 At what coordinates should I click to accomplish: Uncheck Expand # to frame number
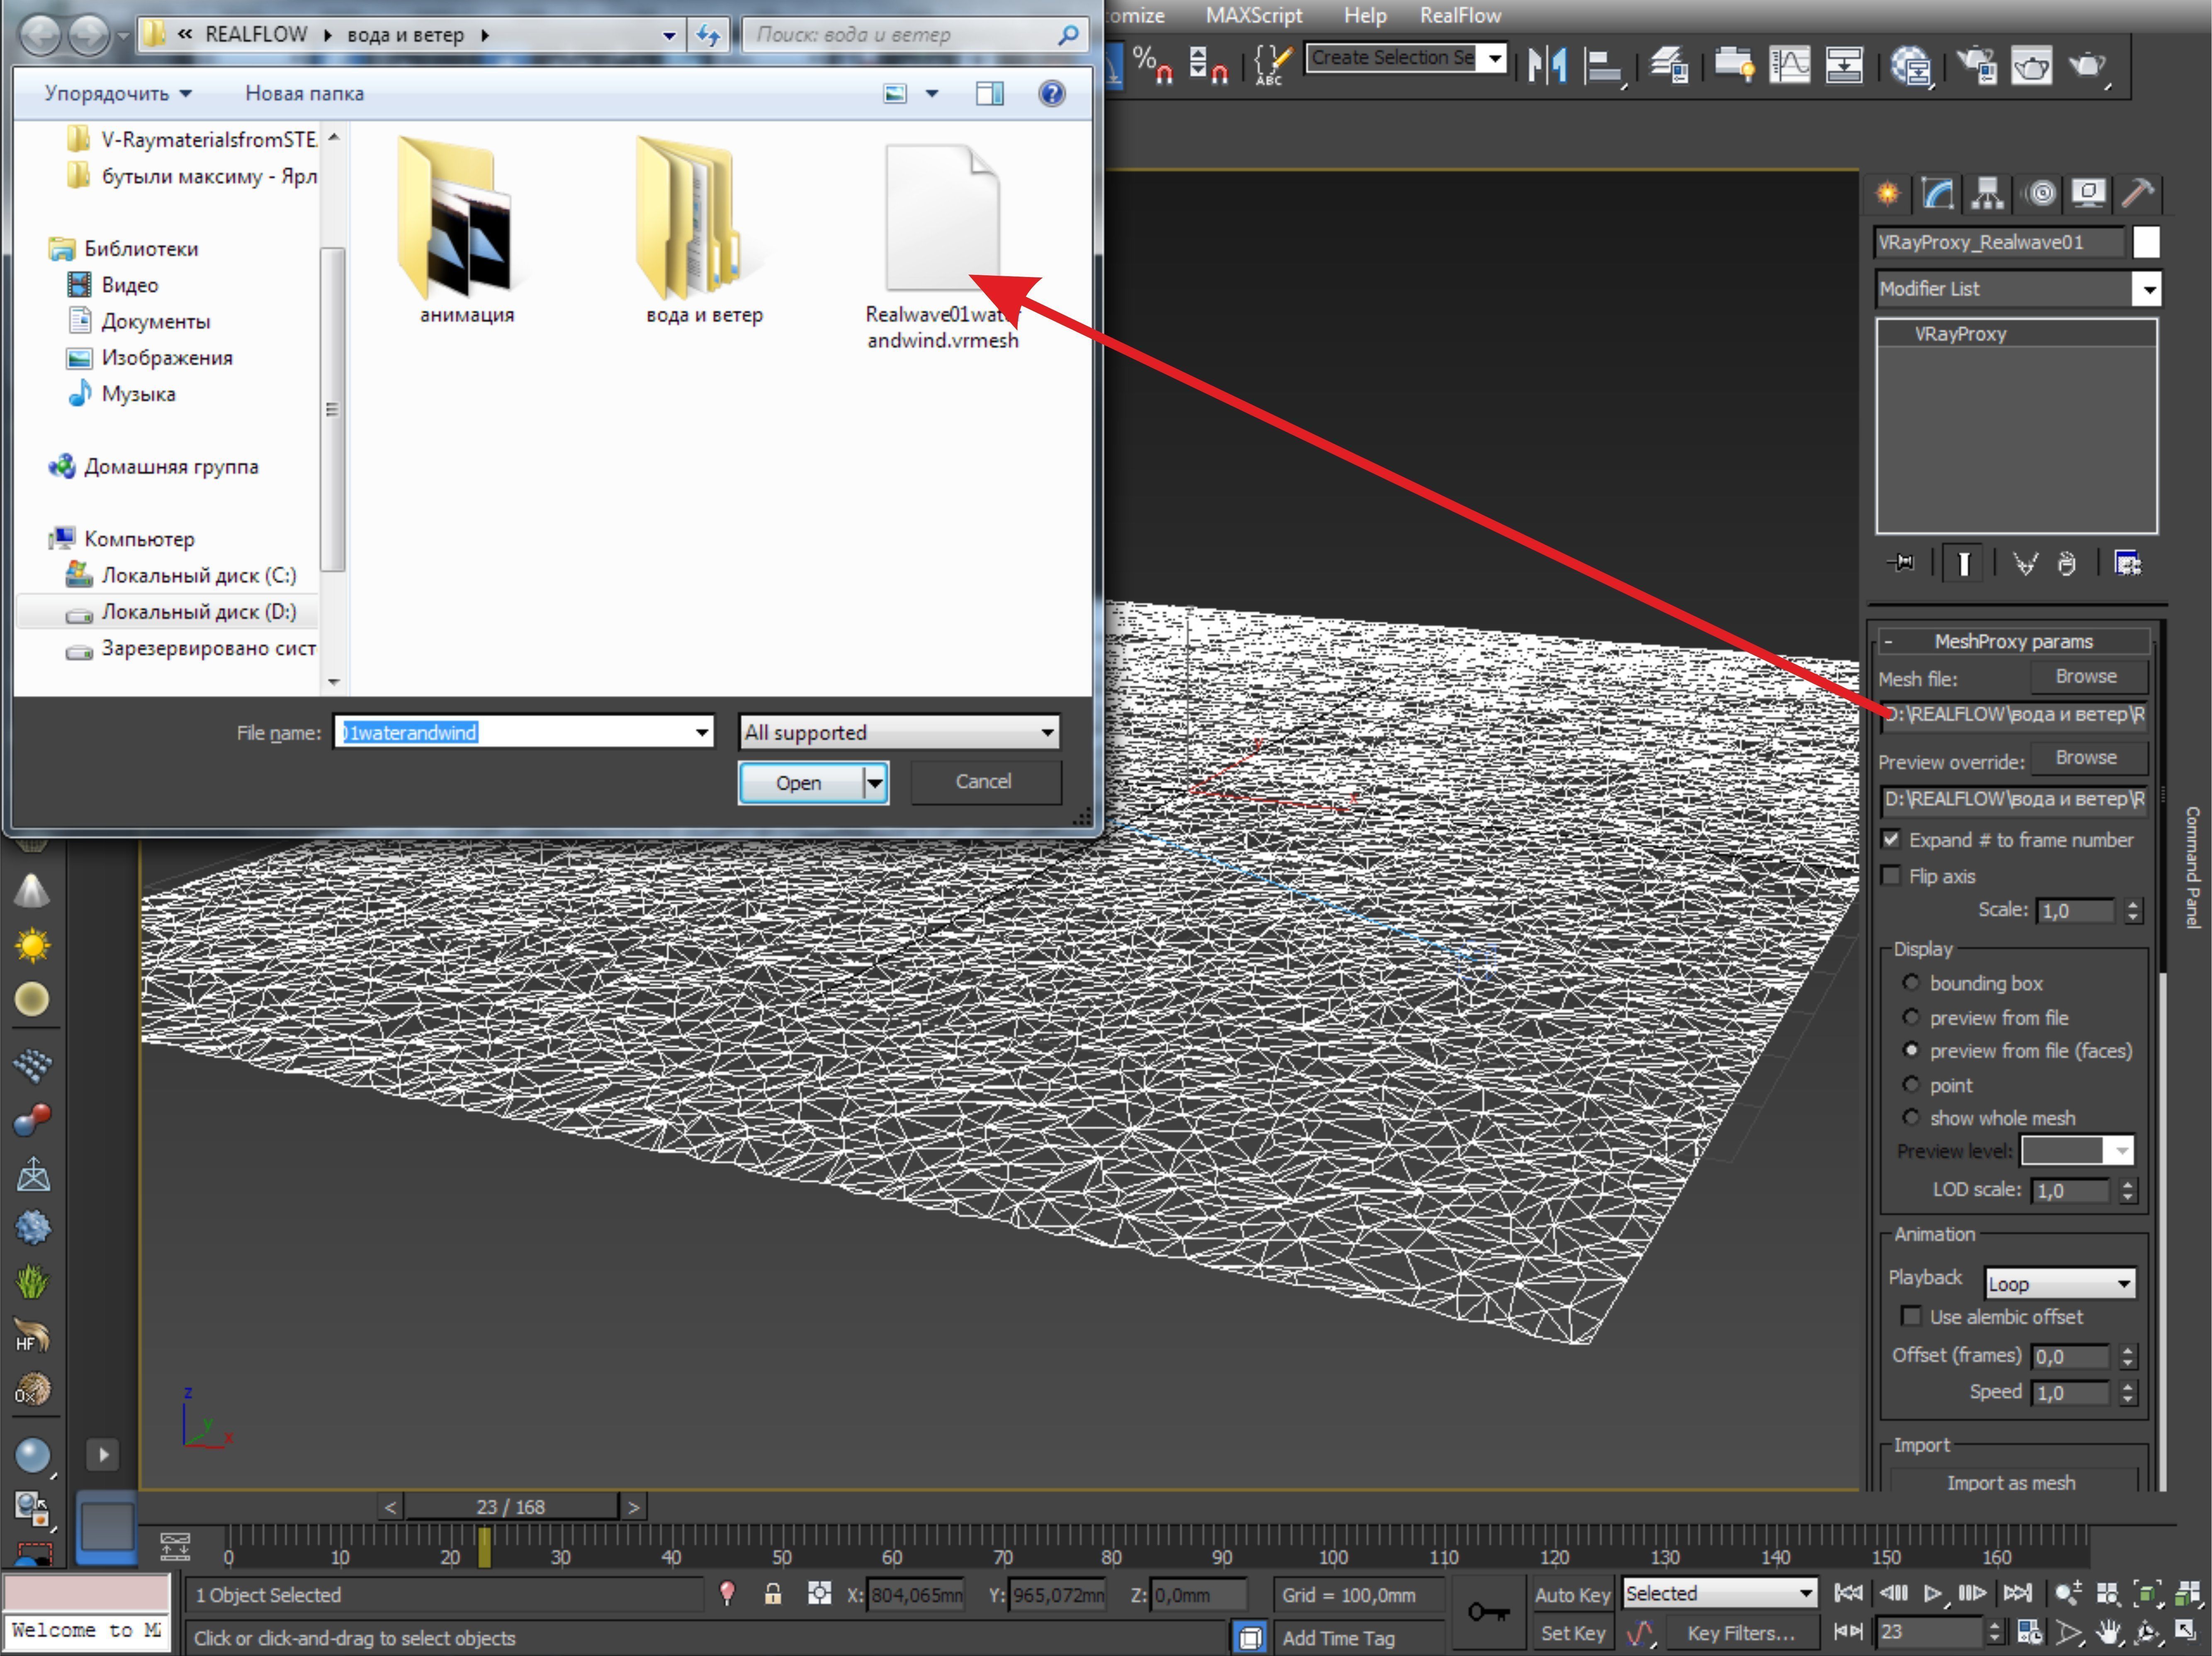[1891, 840]
